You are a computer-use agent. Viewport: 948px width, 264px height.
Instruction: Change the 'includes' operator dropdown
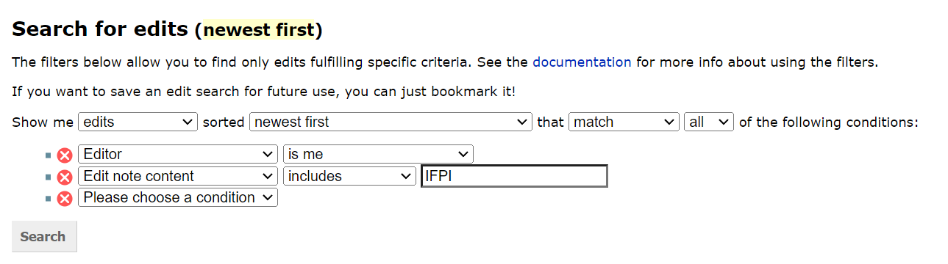pyautogui.click(x=350, y=176)
